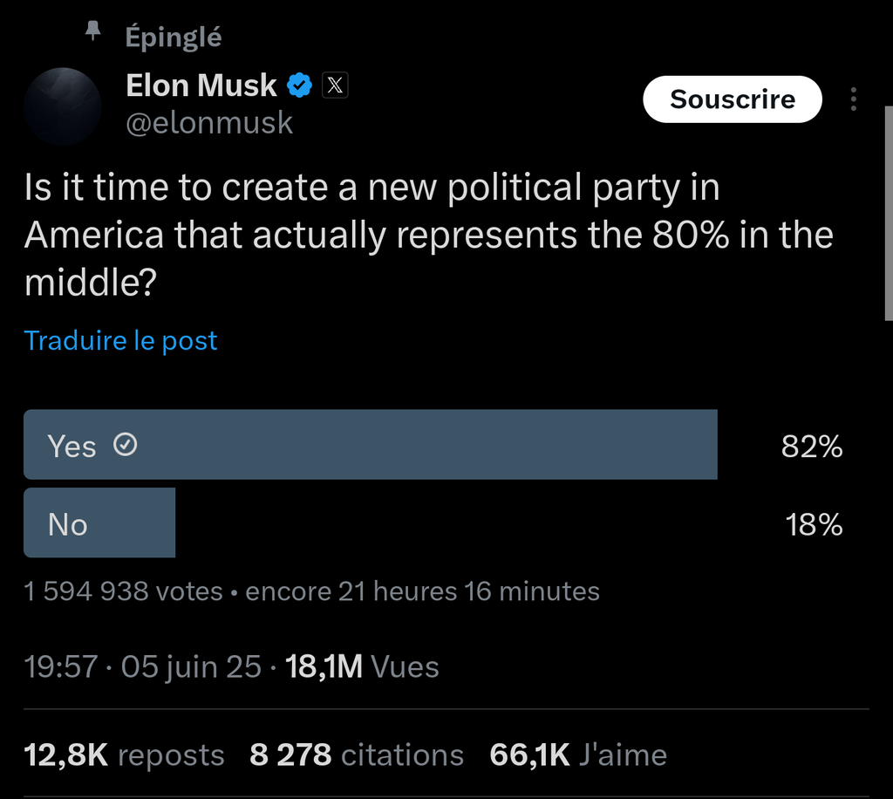
Task: Open the @elonmusk handle link
Action: click(209, 123)
